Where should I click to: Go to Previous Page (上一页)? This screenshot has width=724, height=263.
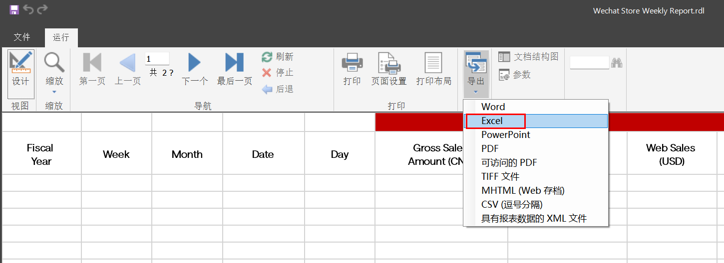(128, 69)
